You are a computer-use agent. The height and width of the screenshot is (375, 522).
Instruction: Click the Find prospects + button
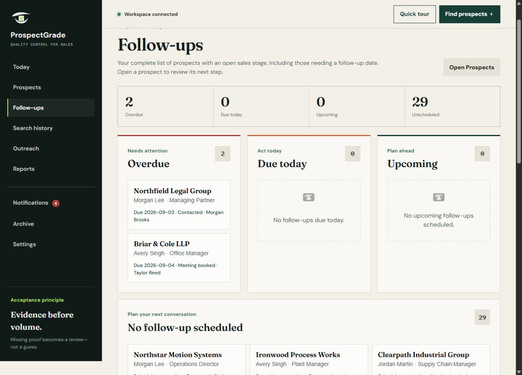(470, 14)
